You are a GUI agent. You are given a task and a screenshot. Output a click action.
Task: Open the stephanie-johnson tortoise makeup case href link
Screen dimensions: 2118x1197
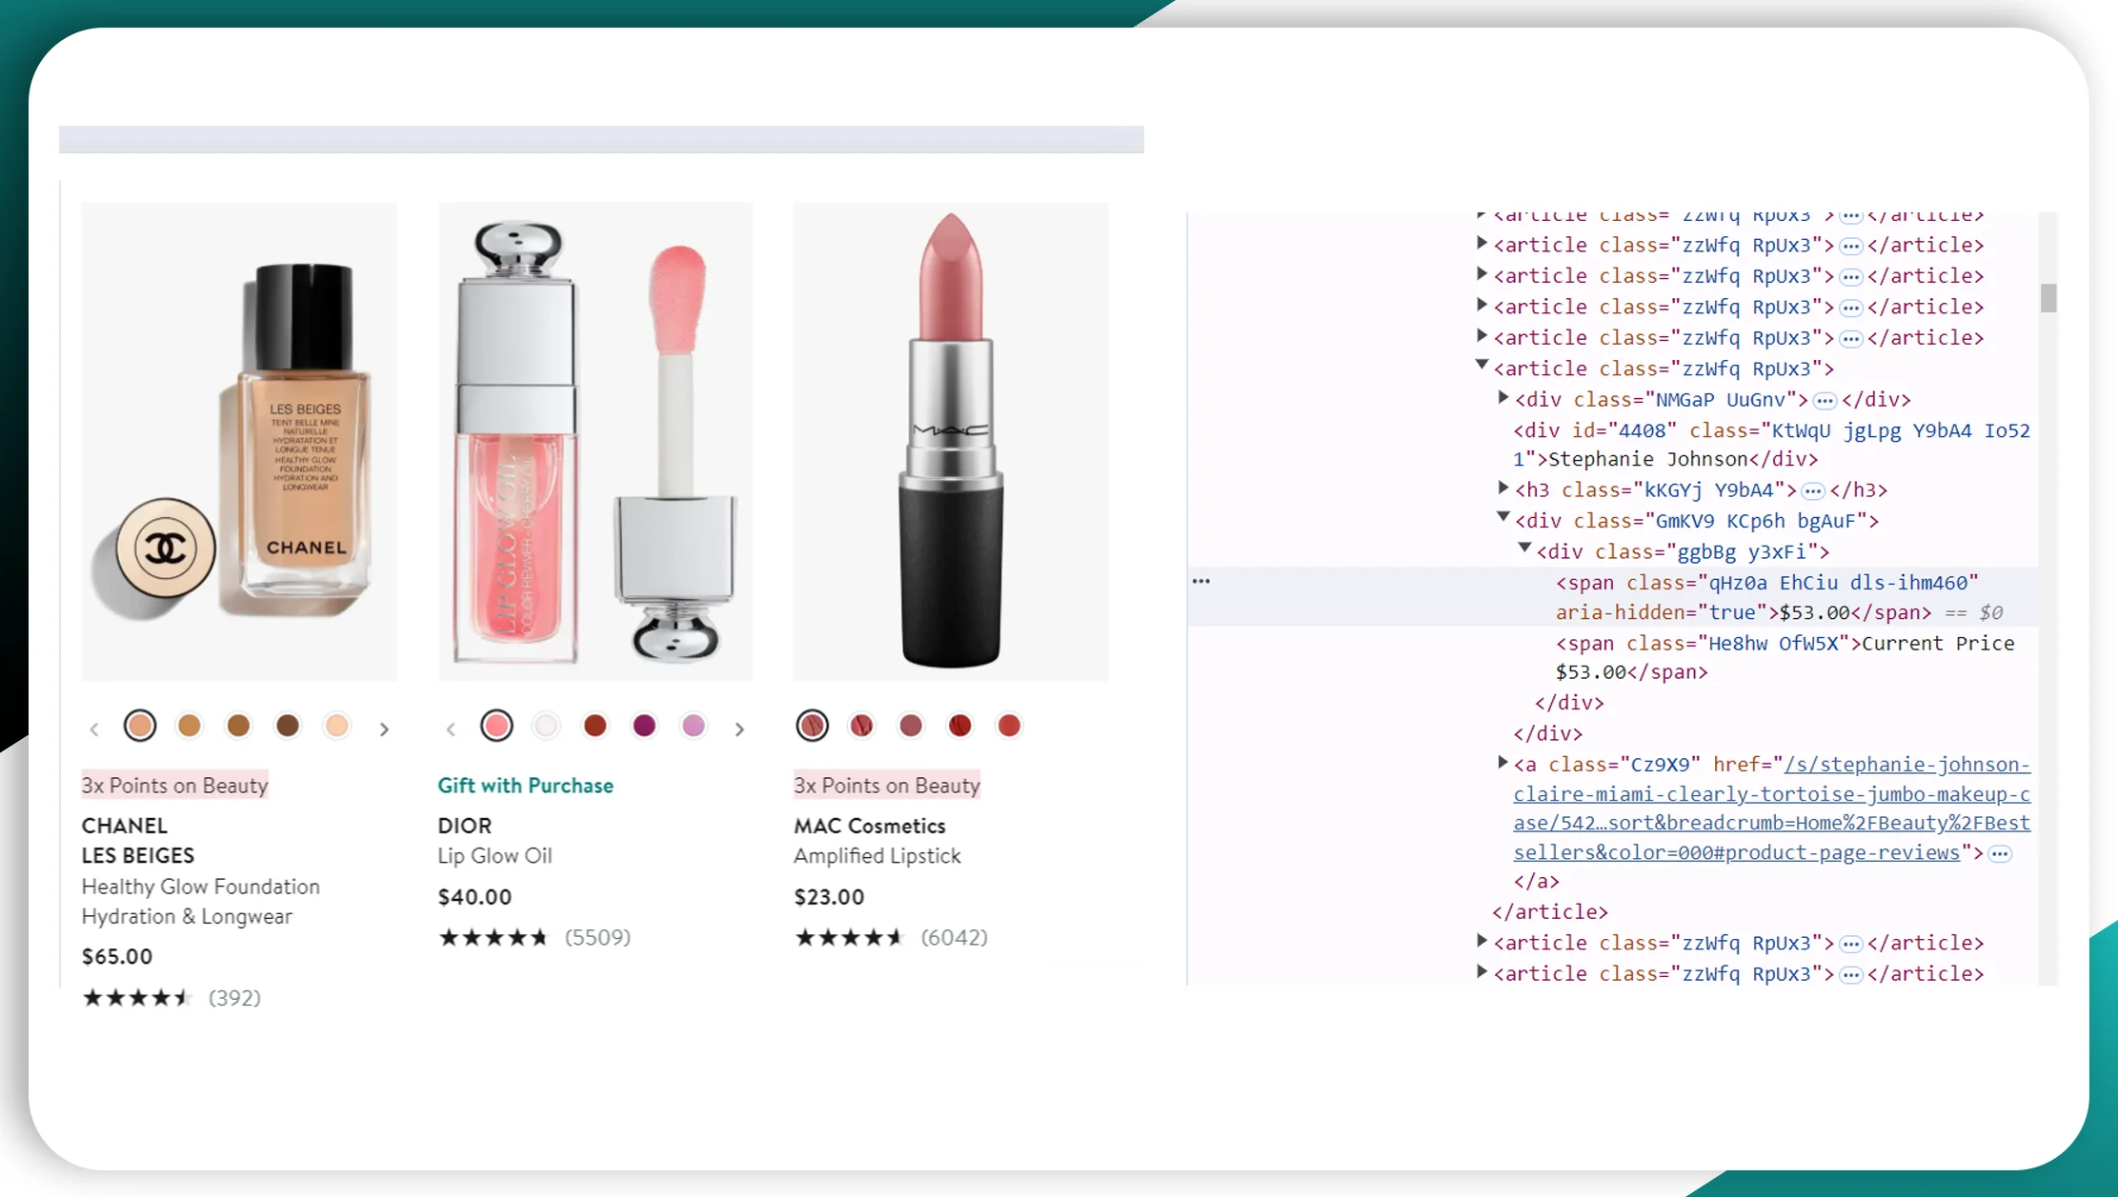click(x=1772, y=808)
